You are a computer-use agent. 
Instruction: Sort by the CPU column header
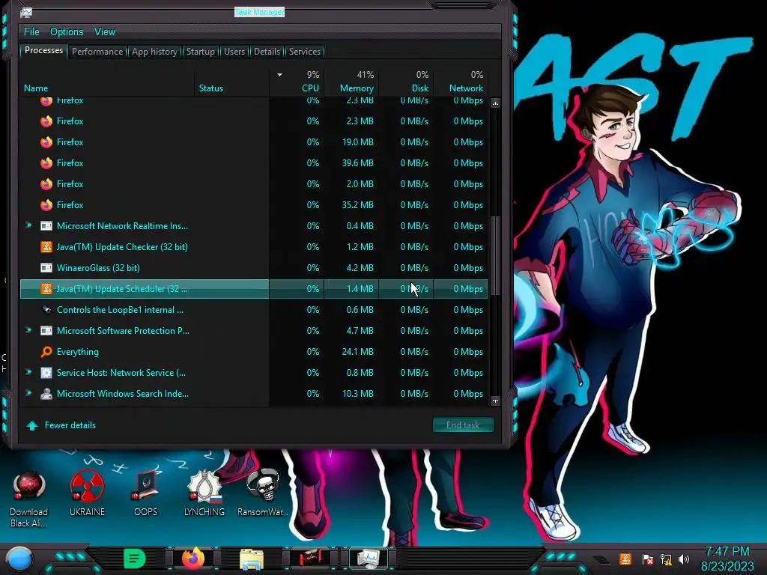point(310,88)
